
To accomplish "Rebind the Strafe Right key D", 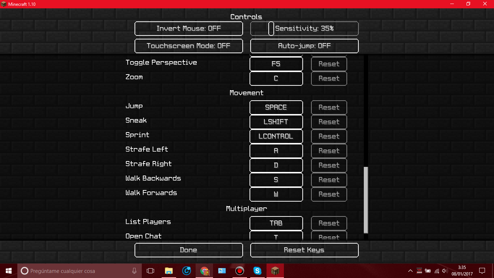I will (276, 165).
